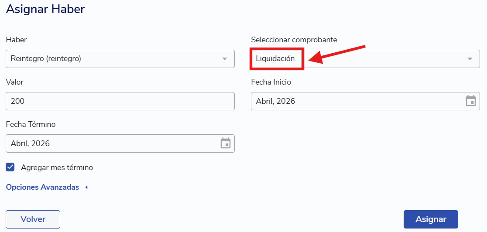
Task: Click the 'Asignar Haber' page heading
Action: (45, 9)
